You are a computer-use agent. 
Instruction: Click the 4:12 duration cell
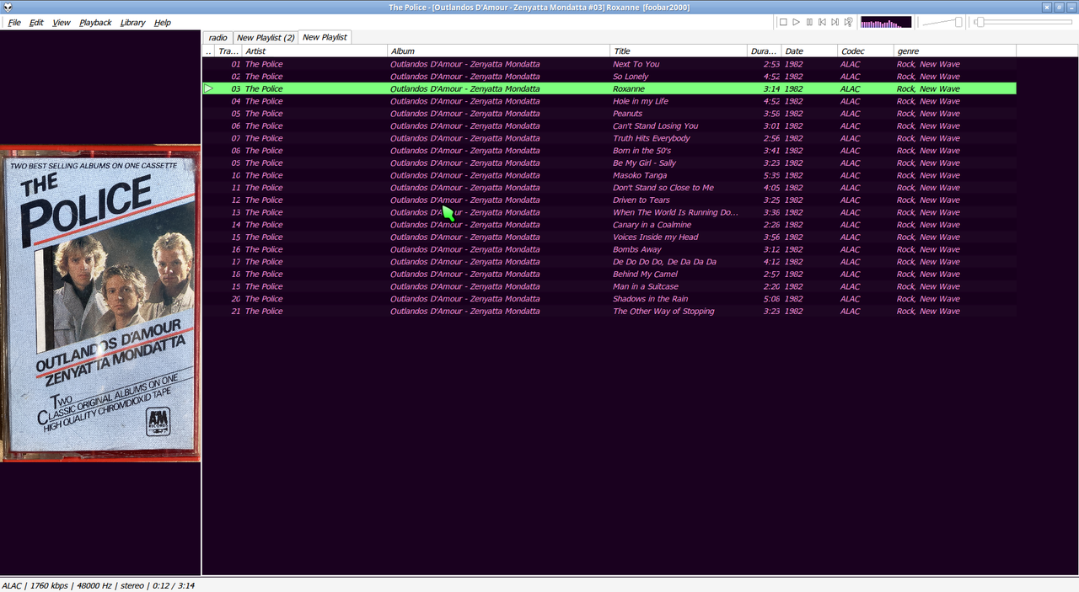pyautogui.click(x=770, y=262)
